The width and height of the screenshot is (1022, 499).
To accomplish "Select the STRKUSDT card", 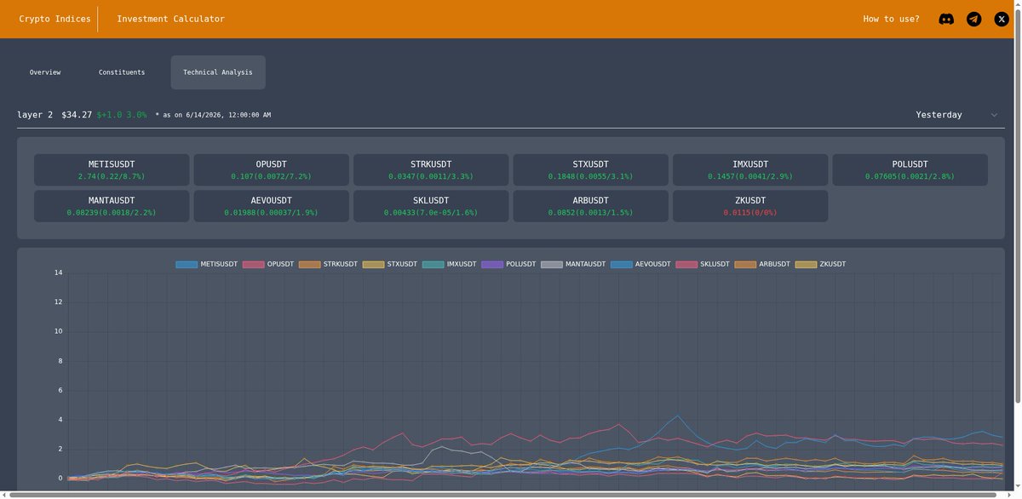I will pyautogui.click(x=431, y=169).
